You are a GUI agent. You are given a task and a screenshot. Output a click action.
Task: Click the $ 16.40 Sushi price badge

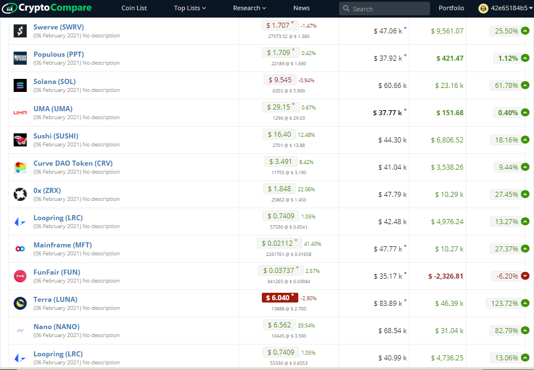279,134
